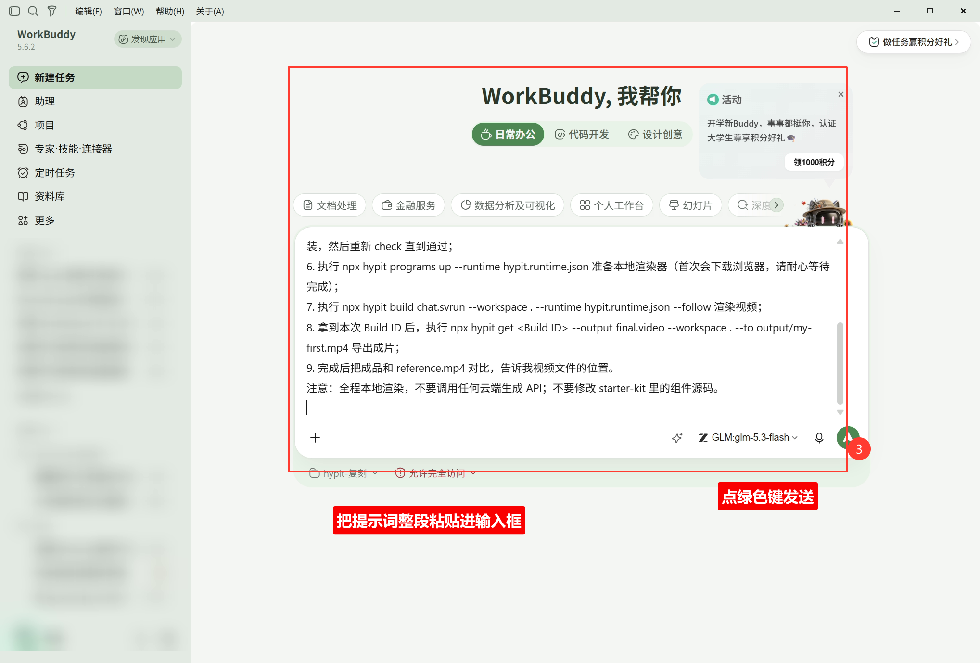Open 更多 in the sidebar

coord(95,220)
